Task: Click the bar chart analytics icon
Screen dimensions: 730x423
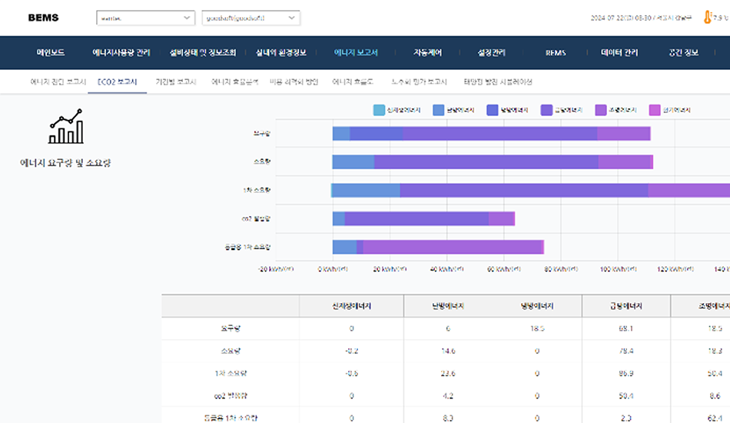Action: click(65, 127)
